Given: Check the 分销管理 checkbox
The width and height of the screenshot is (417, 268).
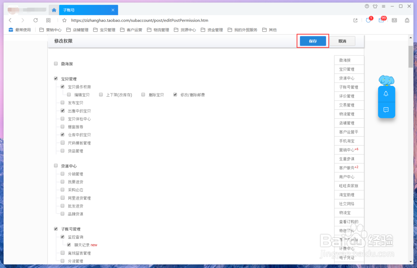Looking at the screenshot, I should [63, 174].
